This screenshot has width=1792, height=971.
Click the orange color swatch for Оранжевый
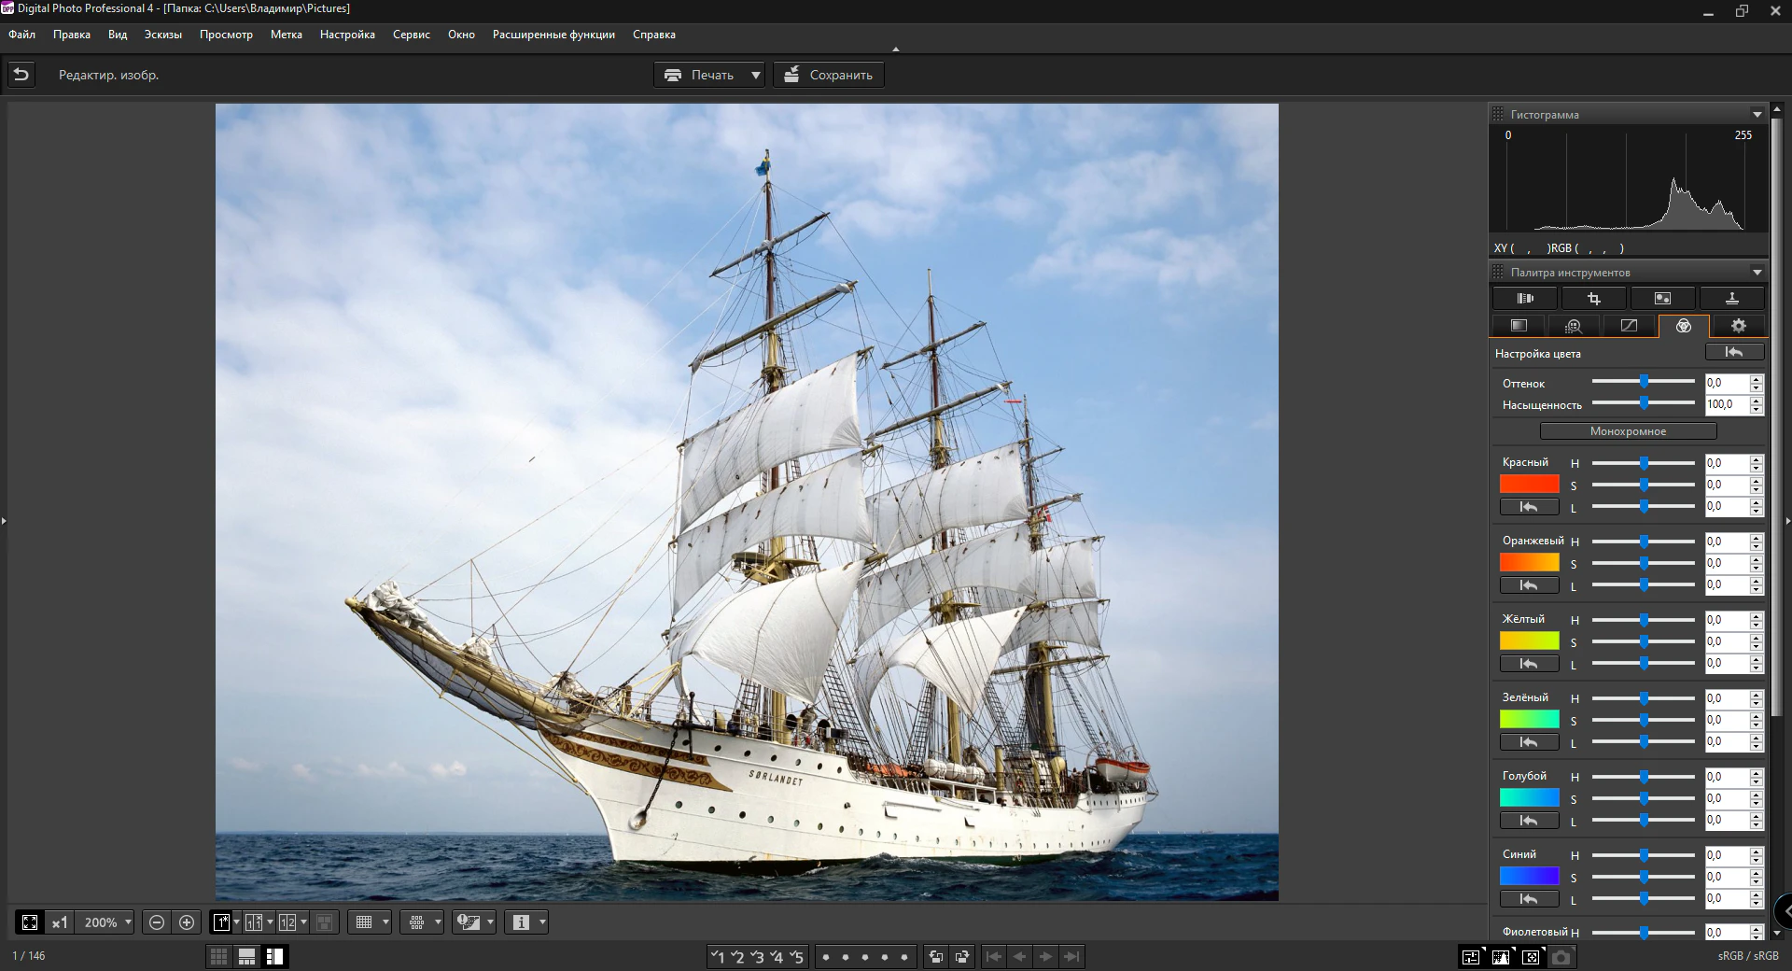click(1529, 562)
